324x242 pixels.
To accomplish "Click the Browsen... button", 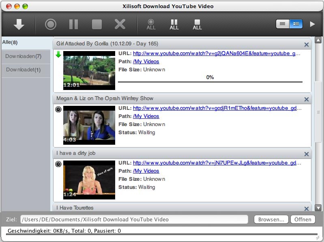I will pos(271,219).
